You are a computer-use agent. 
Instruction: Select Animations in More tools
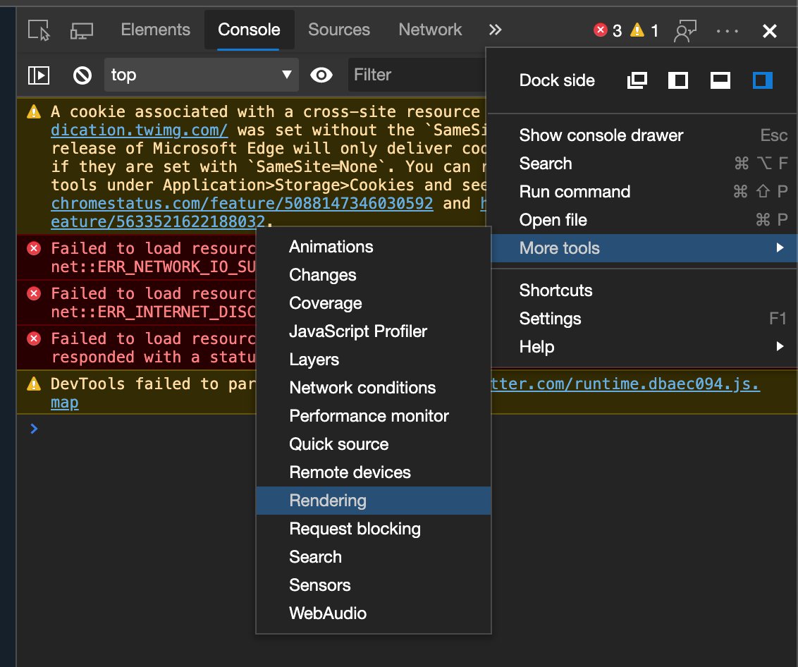[x=374, y=247]
